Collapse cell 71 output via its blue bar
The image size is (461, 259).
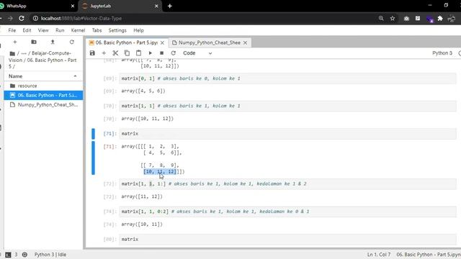(x=93, y=158)
